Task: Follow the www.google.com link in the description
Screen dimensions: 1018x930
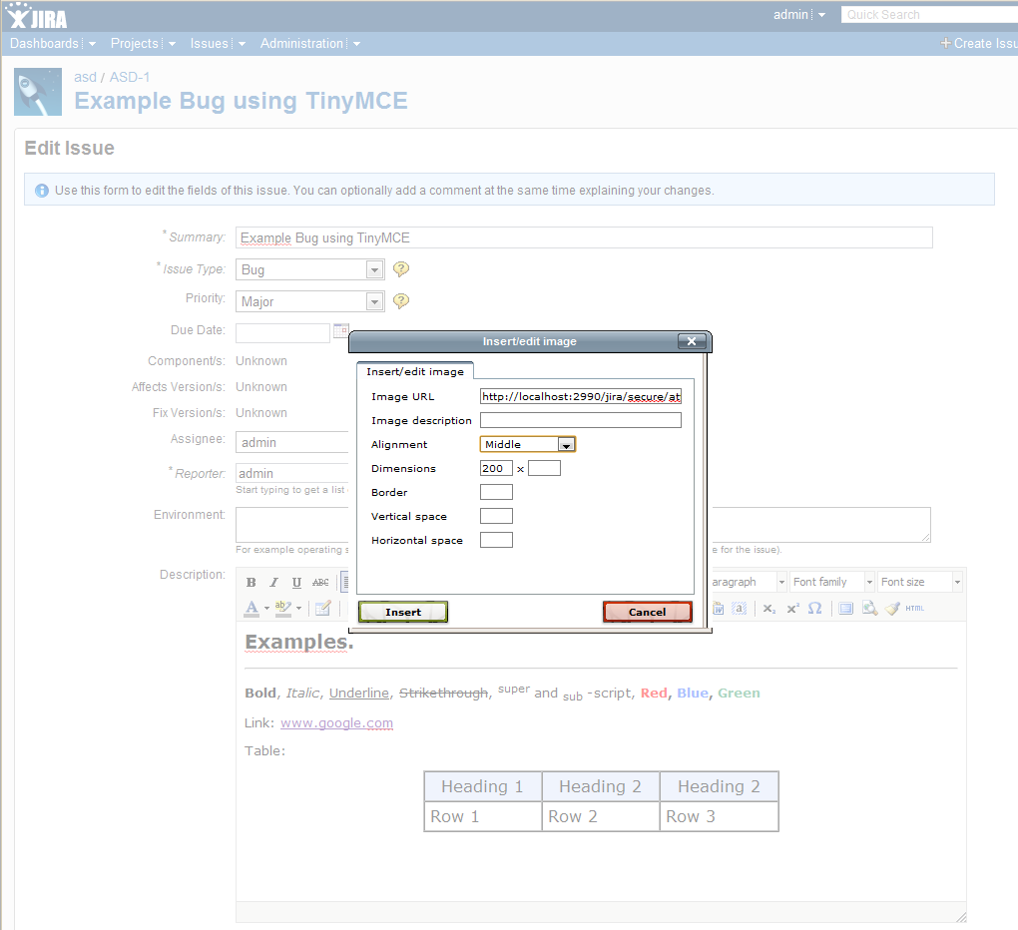Action: [x=336, y=721]
